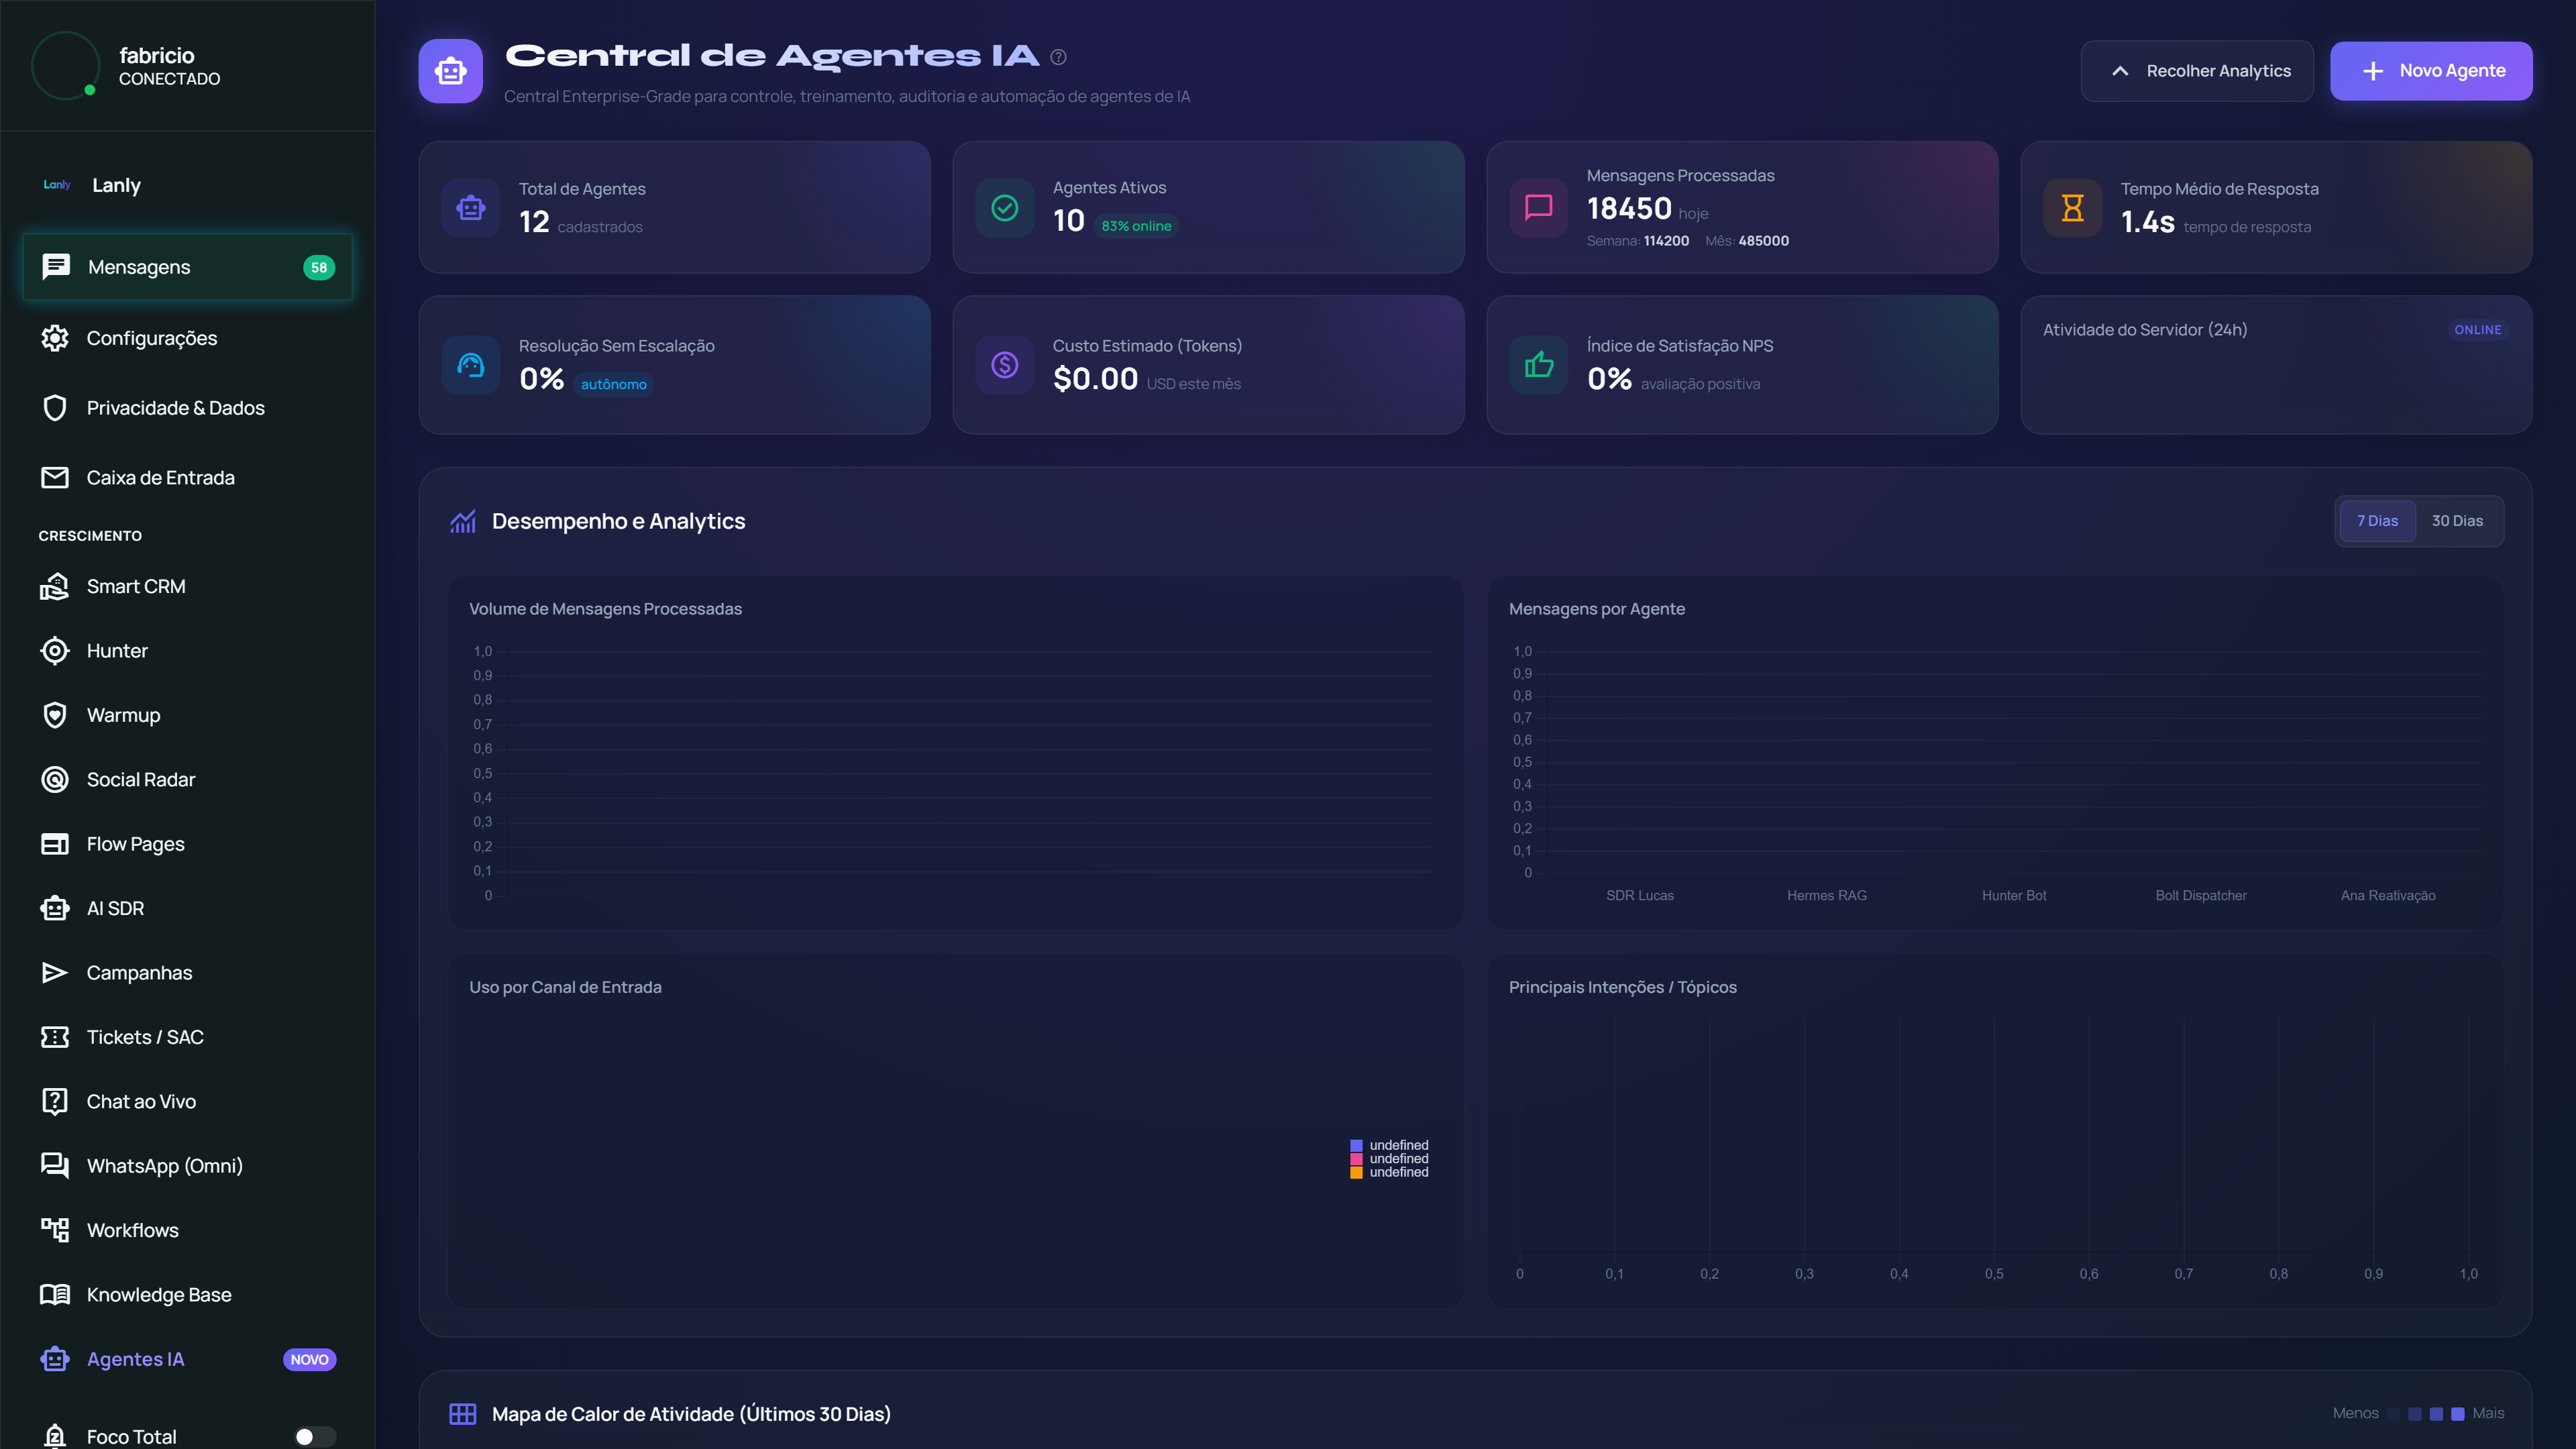Click the orange undefined legend swatch
The width and height of the screenshot is (2576, 1449).
[1356, 1173]
